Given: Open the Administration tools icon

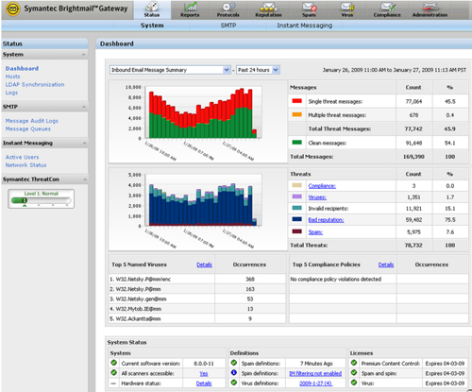Looking at the screenshot, I should (430, 6).
